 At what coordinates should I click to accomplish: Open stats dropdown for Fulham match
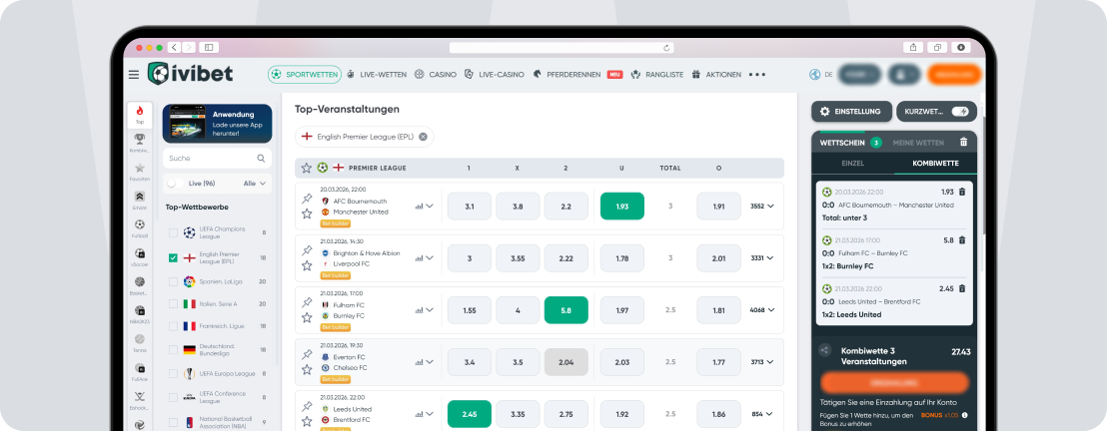click(x=425, y=309)
